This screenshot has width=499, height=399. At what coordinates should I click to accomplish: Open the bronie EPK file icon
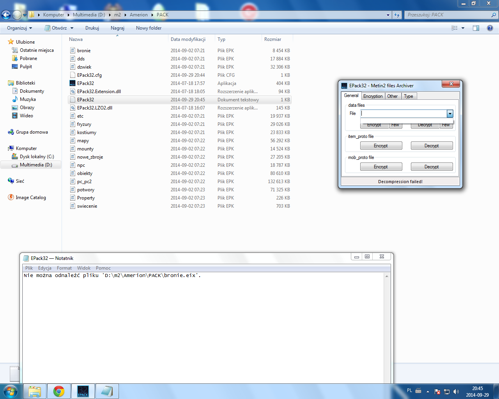pyautogui.click(x=73, y=50)
